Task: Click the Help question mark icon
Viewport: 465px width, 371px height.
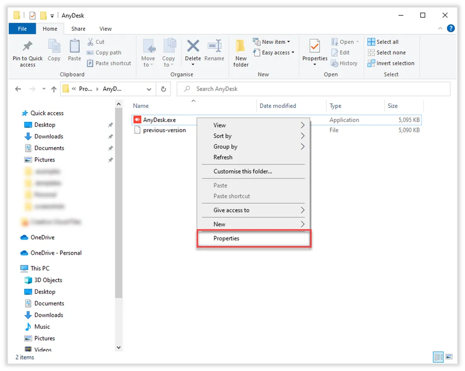Action: point(451,29)
